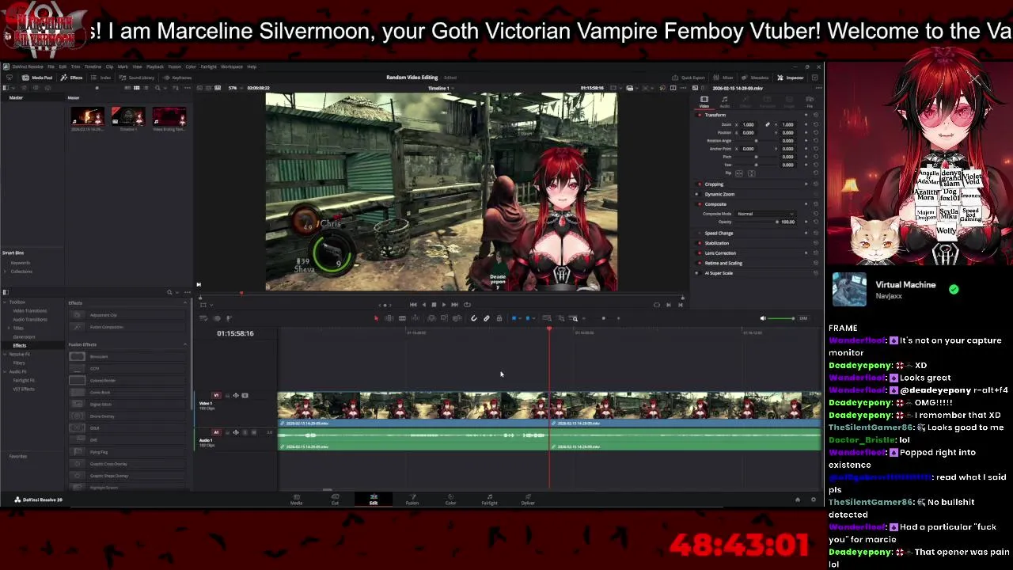Click the blue Flag icon
The image size is (1013, 570).
pyautogui.click(x=514, y=318)
